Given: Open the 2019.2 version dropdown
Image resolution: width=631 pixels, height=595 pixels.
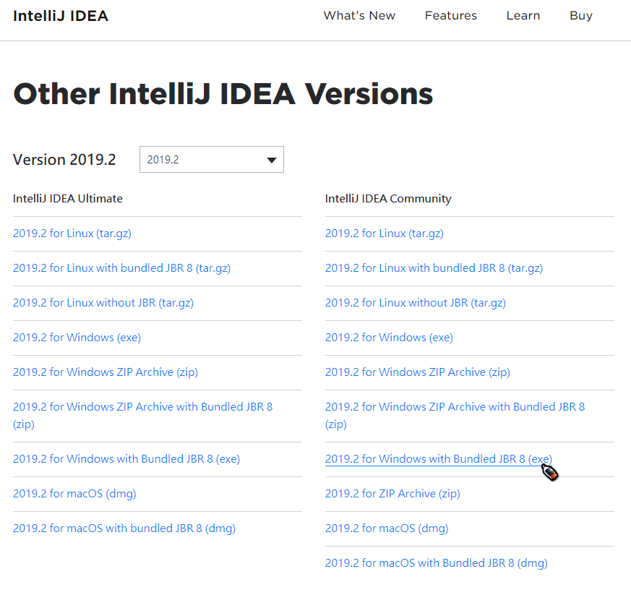Looking at the screenshot, I should coord(211,160).
